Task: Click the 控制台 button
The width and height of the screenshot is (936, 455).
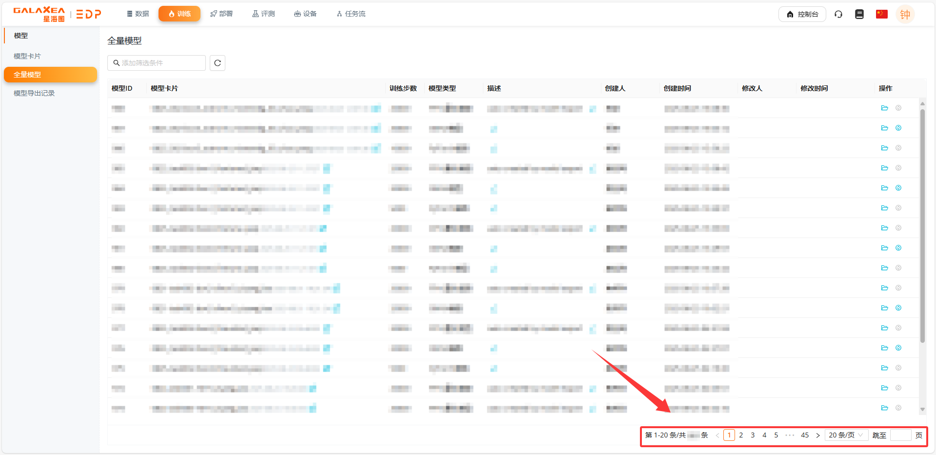Action: [802, 14]
